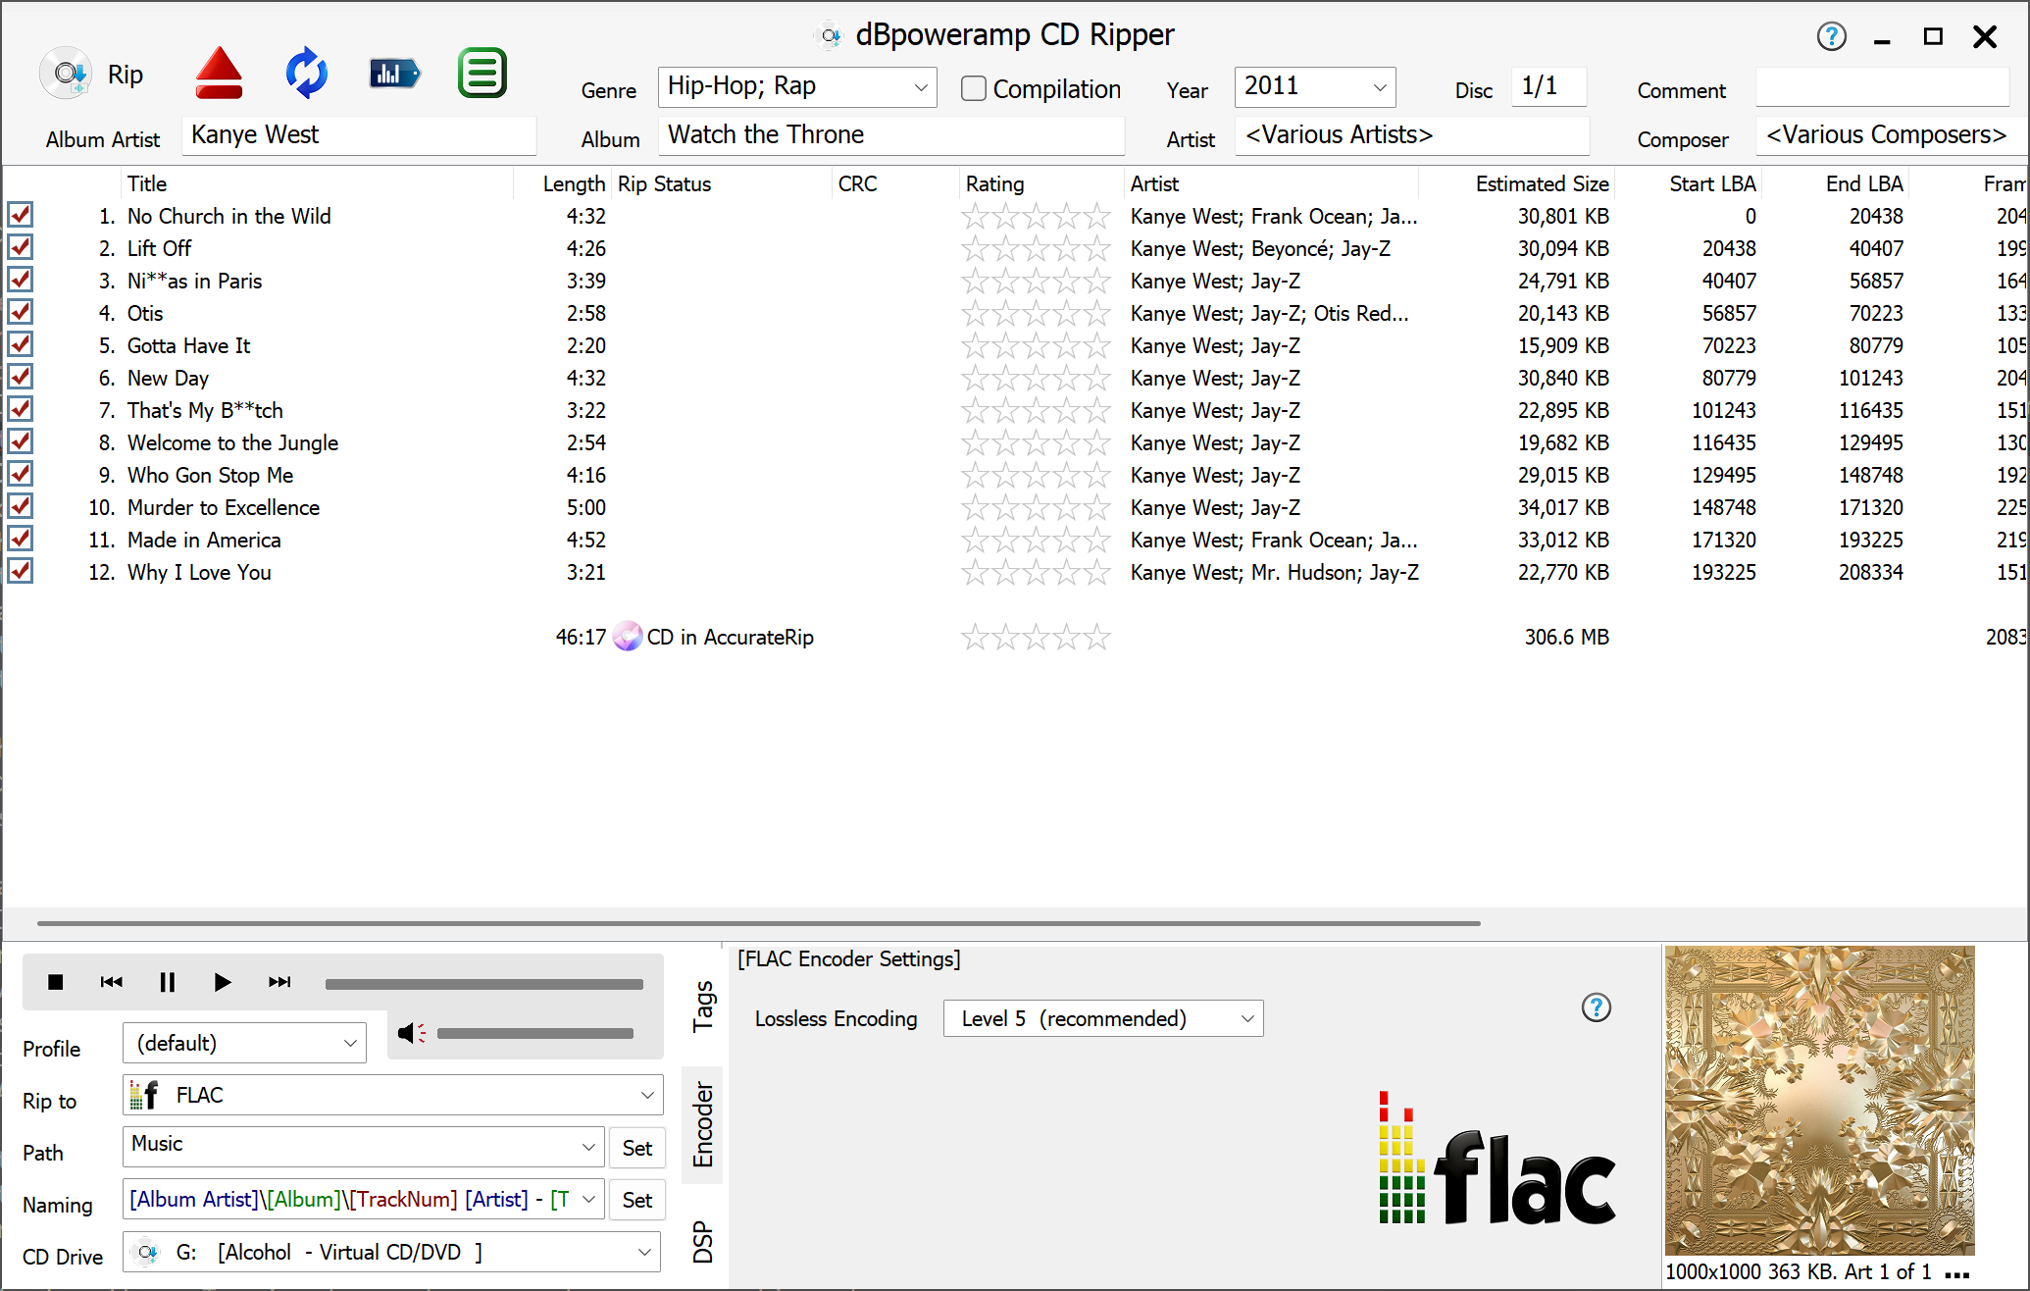
Task: Uncheck track 4 Otis
Action: click(x=21, y=313)
